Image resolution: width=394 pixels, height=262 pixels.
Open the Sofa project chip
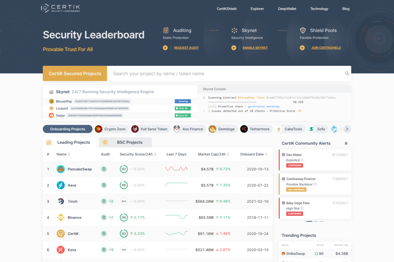click(x=318, y=129)
